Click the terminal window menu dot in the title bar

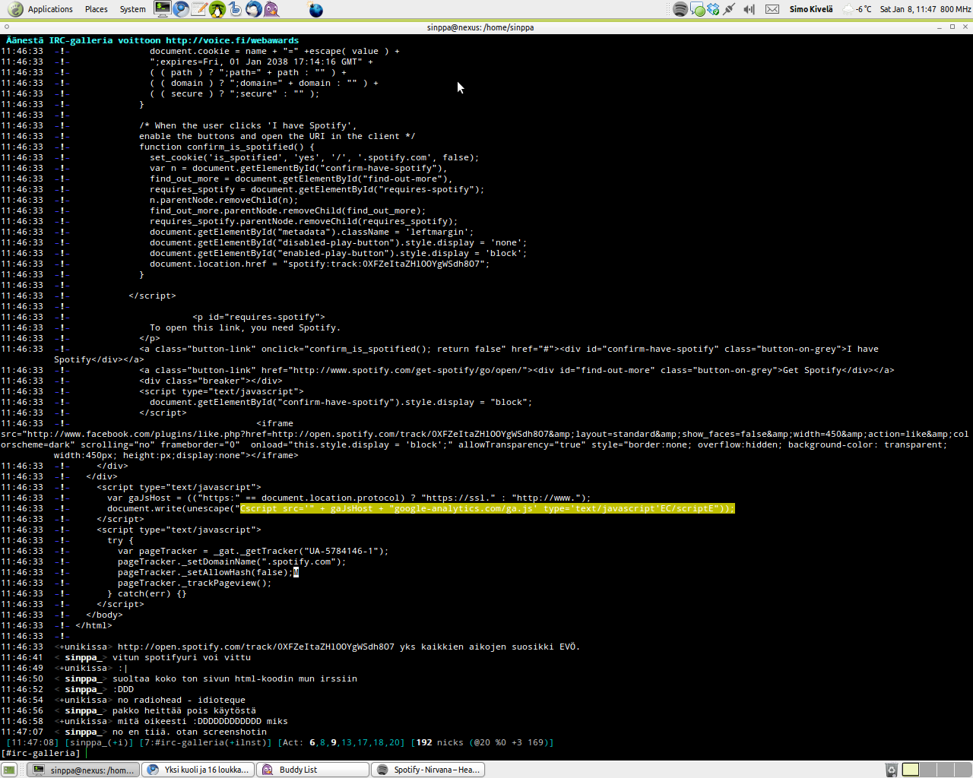(7, 27)
